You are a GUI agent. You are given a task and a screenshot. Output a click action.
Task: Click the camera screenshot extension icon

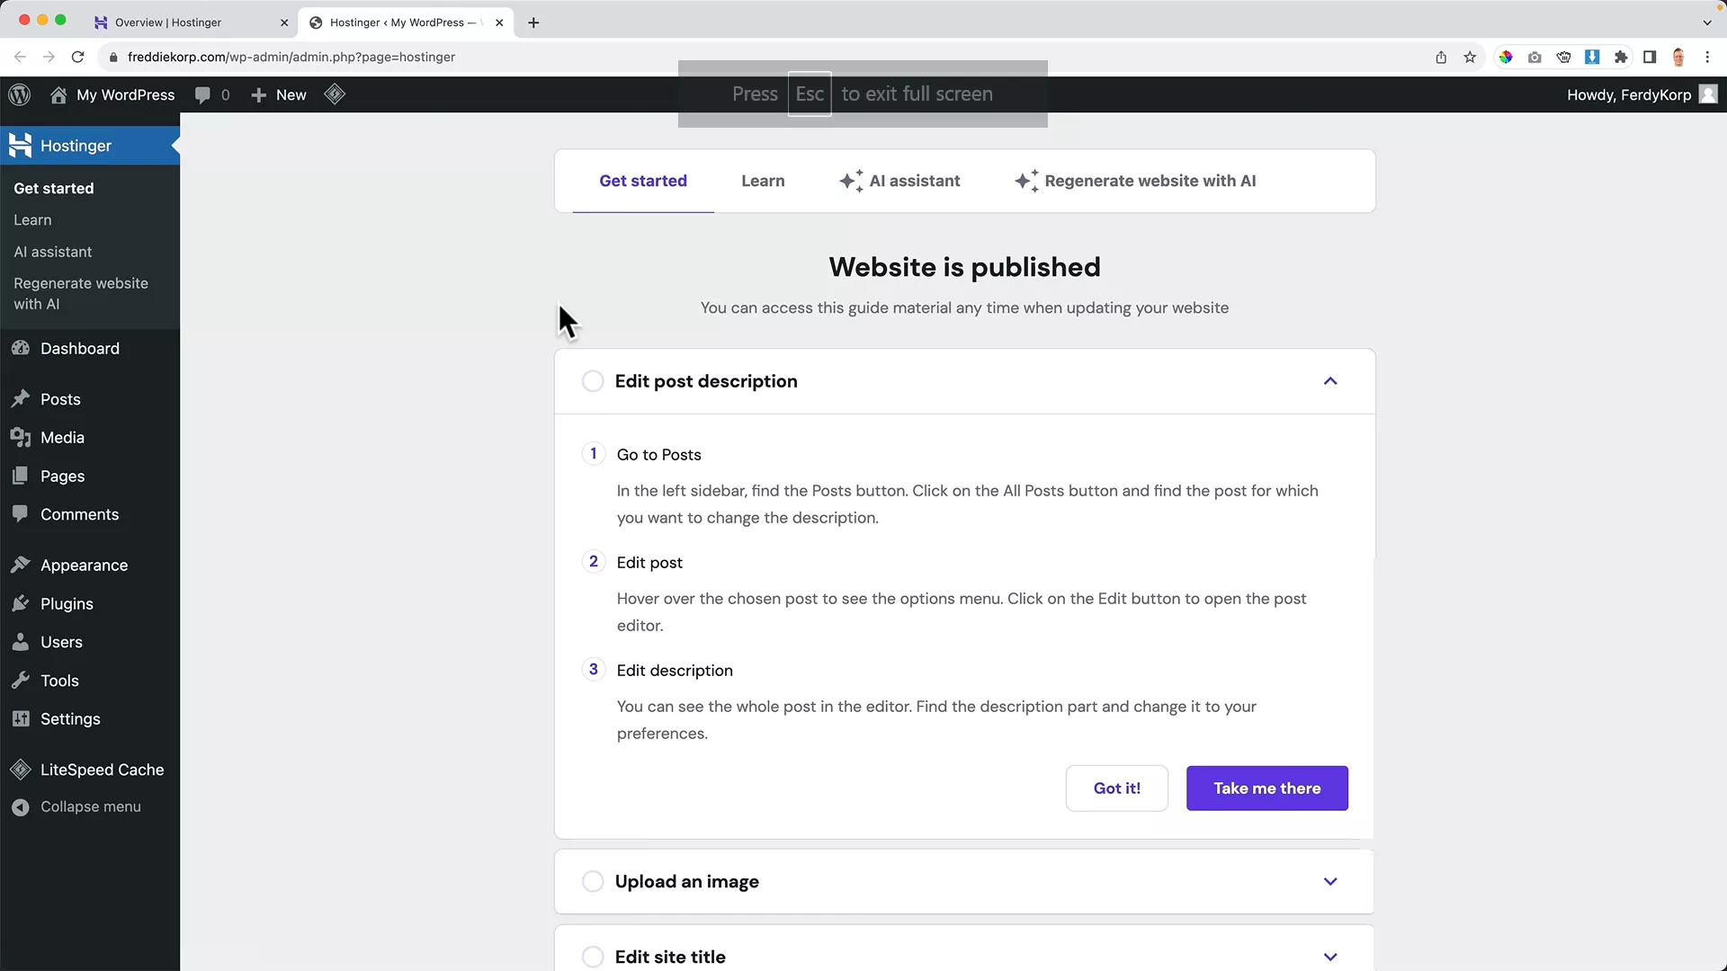click(x=1535, y=57)
